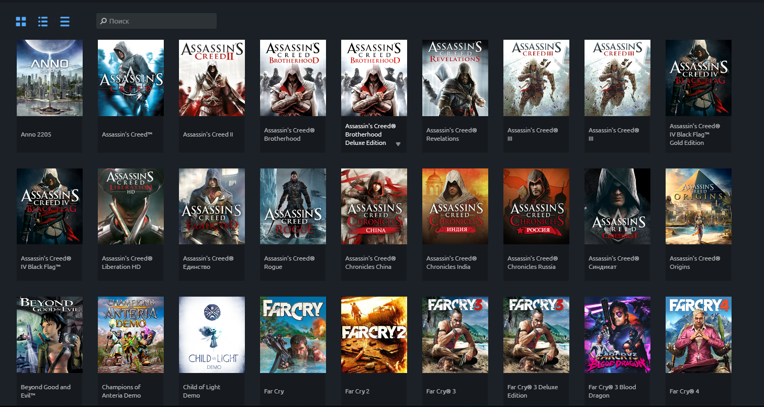Open the Assassin's Creed Rogue cover
Screen dimensions: 764x407
pyautogui.click(x=293, y=206)
